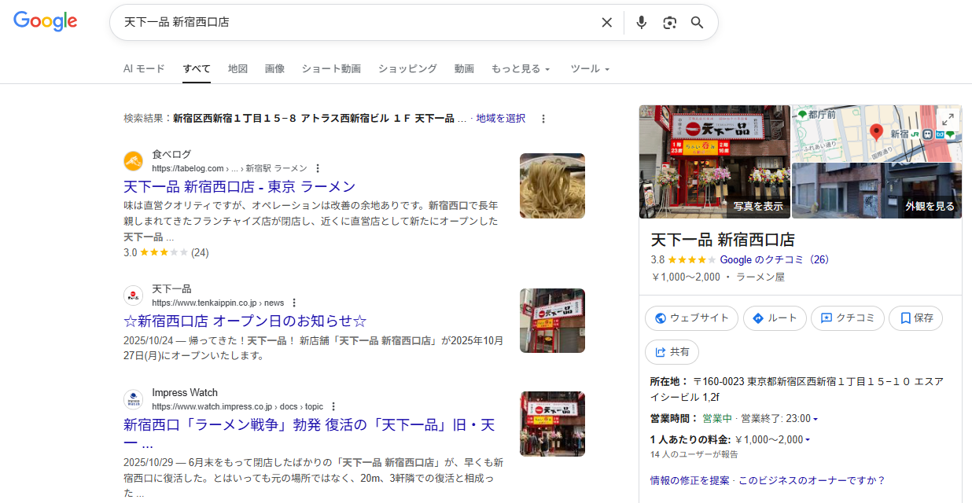Screen dimensions: 972x503
Task: Expand the 営業終了: 23:00 hours dropdown
Action: point(814,418)
